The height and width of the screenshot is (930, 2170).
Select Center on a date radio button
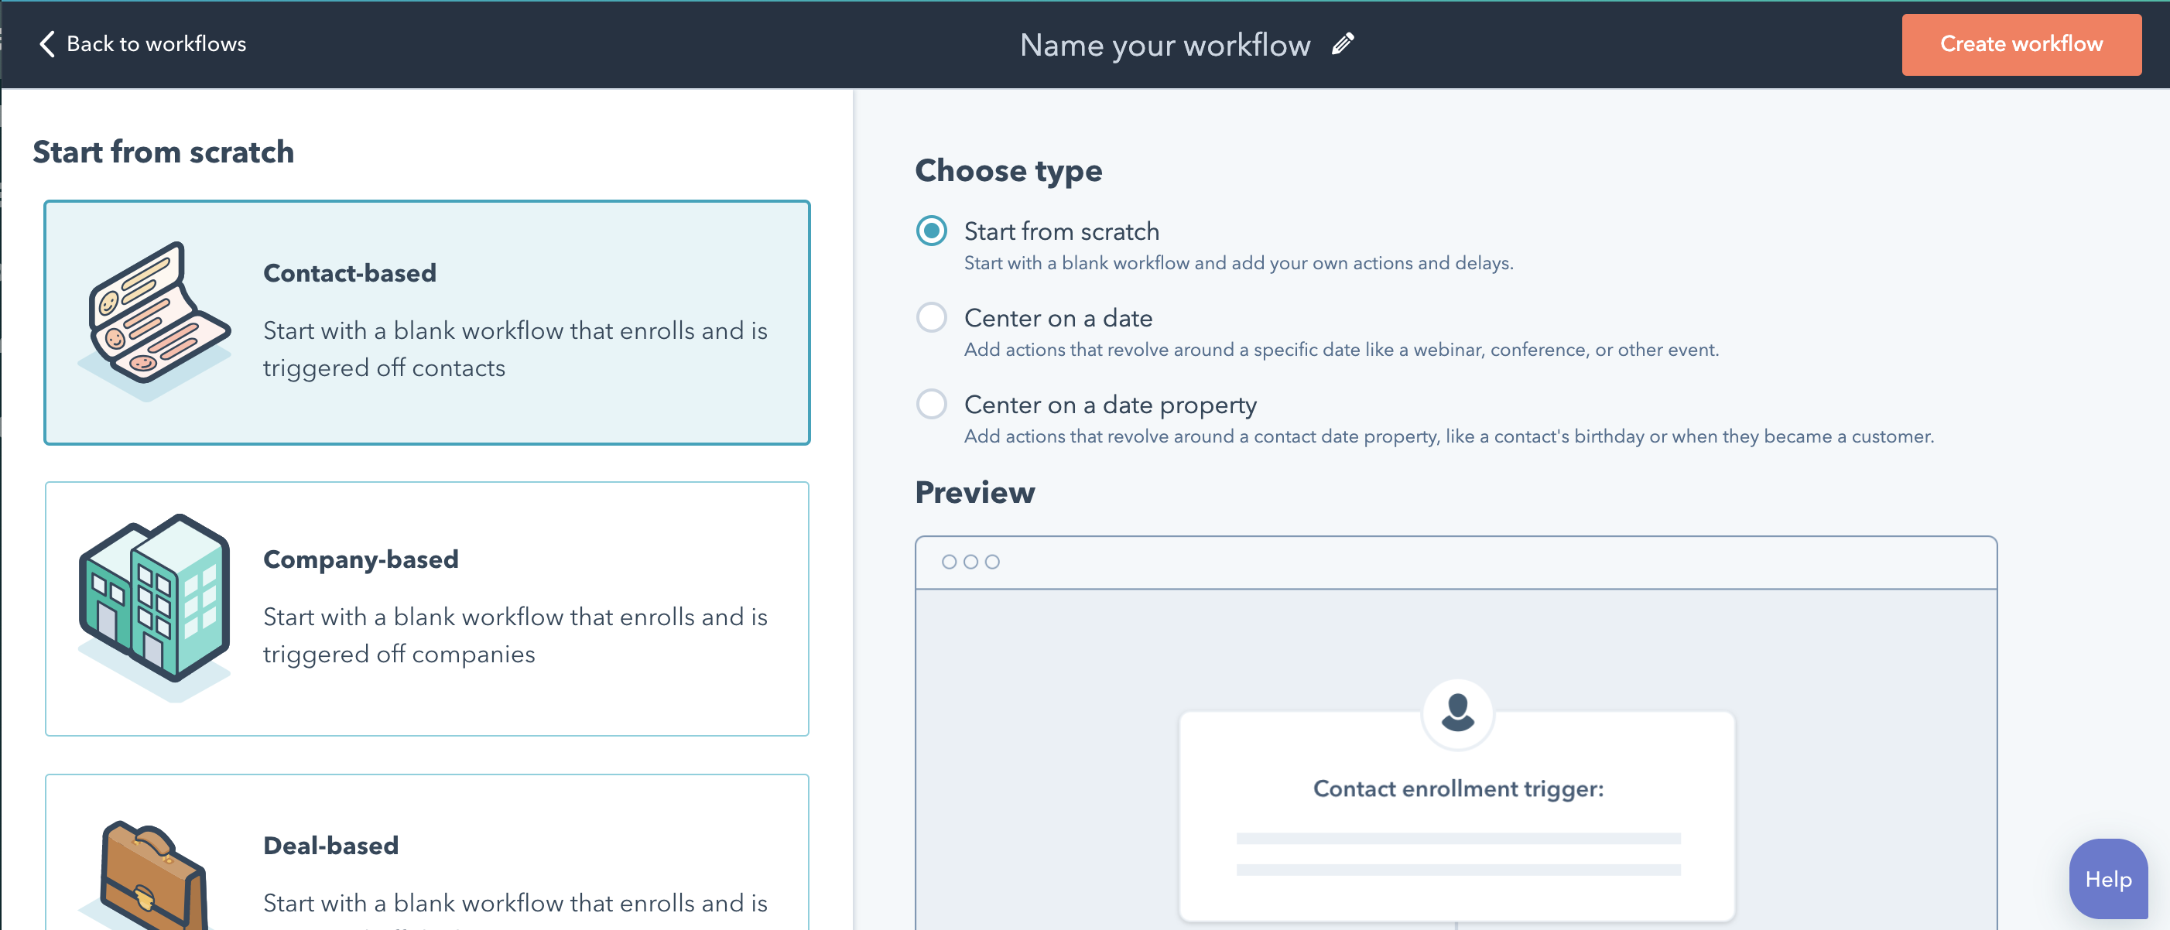(x=932, y=317)
